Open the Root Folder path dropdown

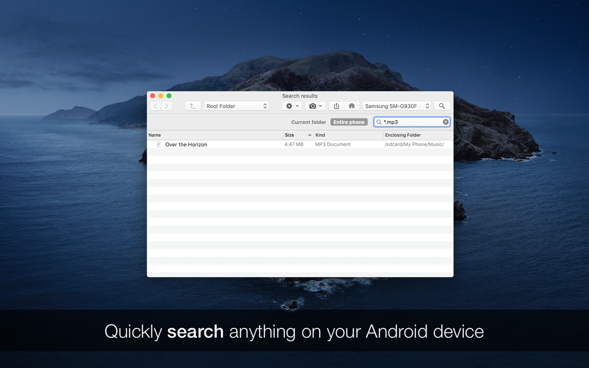click(x=237, y=106)
